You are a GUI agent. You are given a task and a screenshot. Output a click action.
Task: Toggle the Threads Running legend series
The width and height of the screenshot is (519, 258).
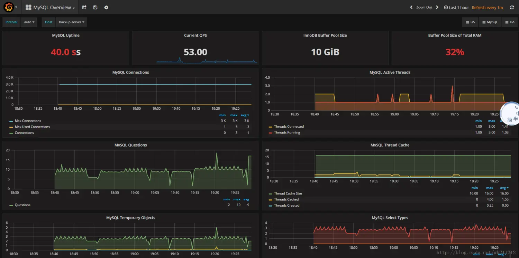287,132
